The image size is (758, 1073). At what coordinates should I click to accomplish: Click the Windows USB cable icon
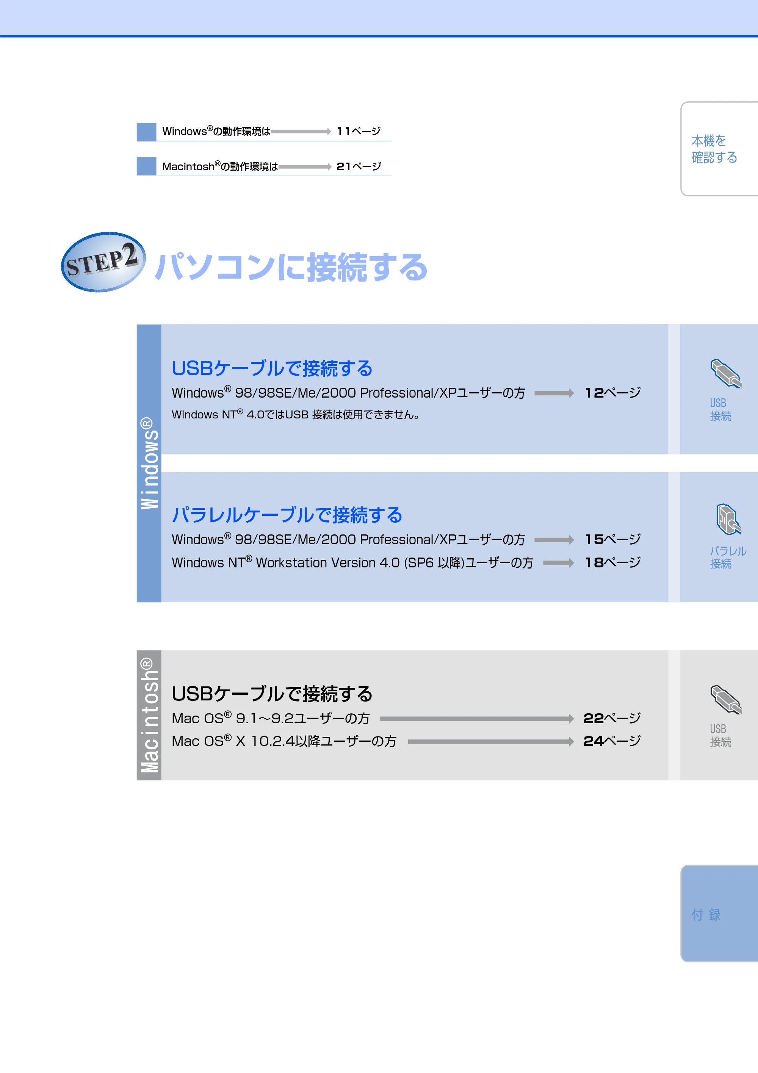(726, 373)
